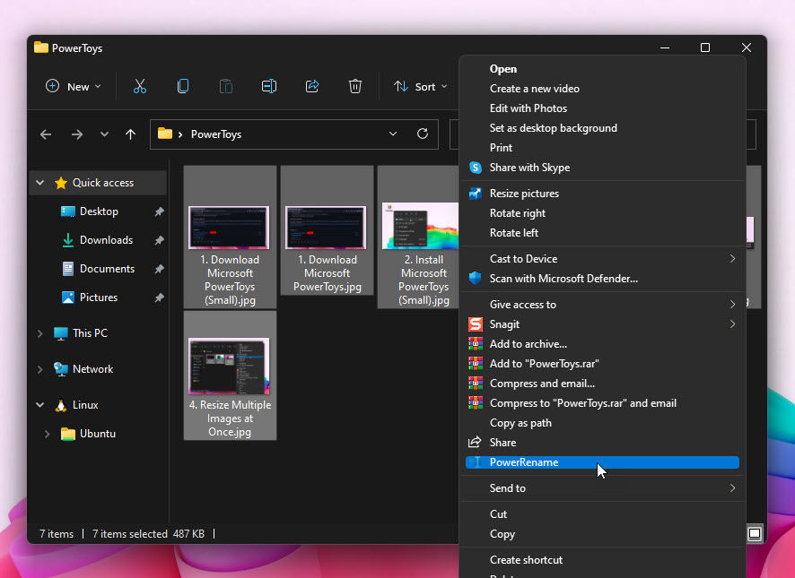Select Documents in navigation pane
795x578 pixels.
pyautogui.click(x=107, y=269)
